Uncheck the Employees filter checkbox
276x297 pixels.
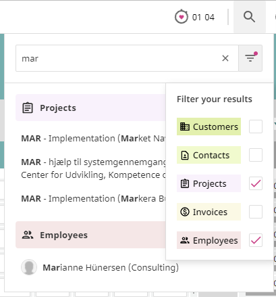pyautogui.click(x=256, y=240)
